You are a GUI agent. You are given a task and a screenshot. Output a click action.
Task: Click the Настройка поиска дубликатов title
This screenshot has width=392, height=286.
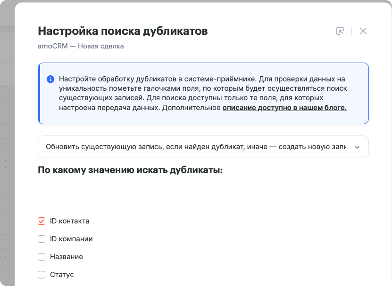pyautogui.click(x=123, y=31)
